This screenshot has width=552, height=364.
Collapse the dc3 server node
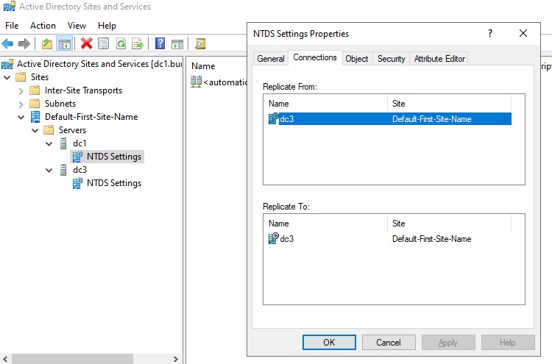(x=49, y=170)
